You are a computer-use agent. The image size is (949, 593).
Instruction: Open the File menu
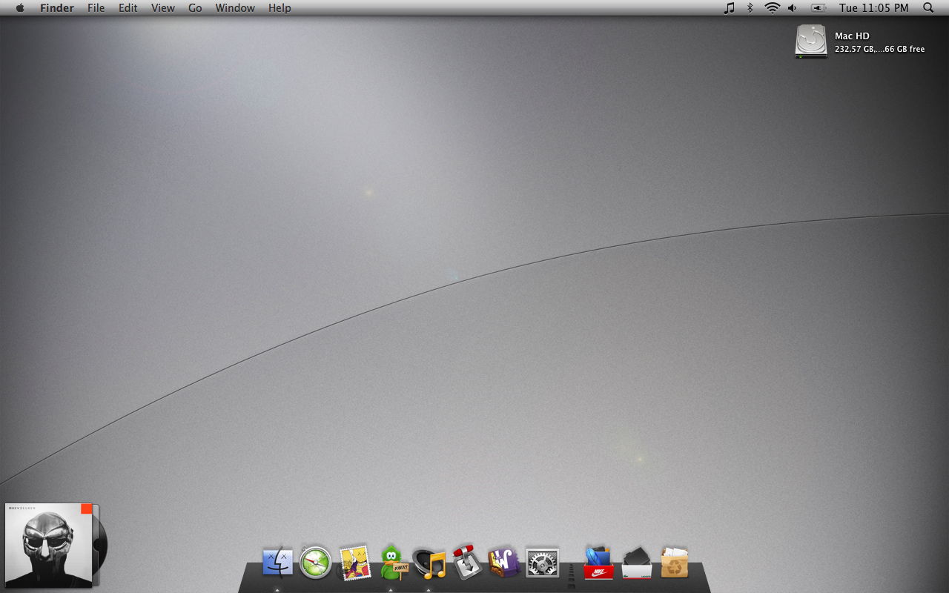tap(96, 8)
